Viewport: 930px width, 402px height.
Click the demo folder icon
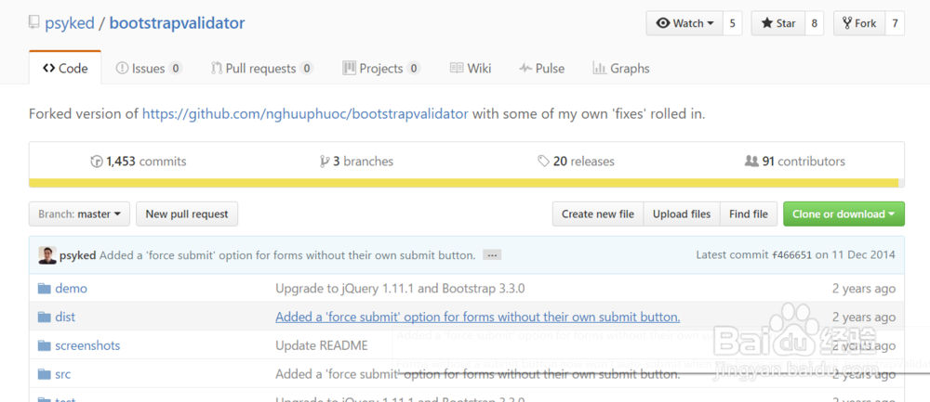click(45, 289)
